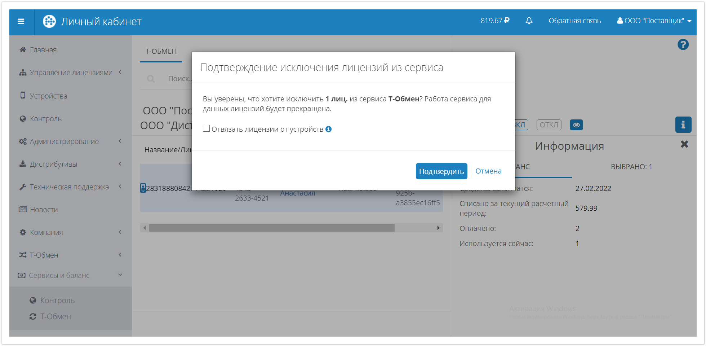Enable Отвязать лицензии от устройств checkbox
Viewport: 706px width, 346px height.
point(206,129)
